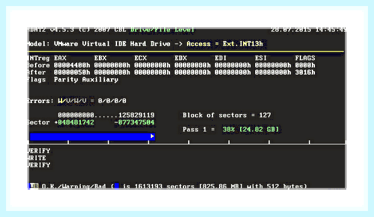Click the remaining sectors value -077347504
The width and height of the screenshot is (374, 217).
click(x=135, y=122)
